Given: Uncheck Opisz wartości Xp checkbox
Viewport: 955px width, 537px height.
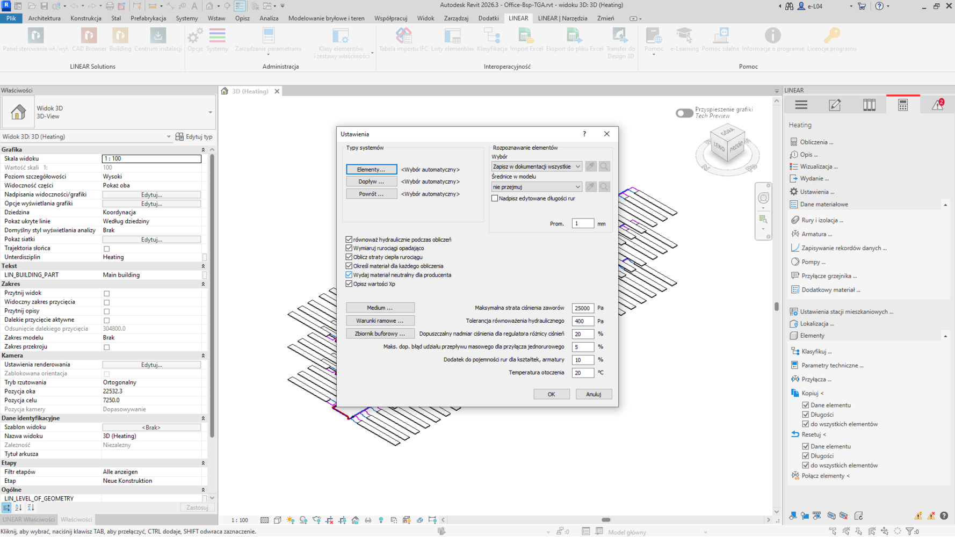Looking at the screenshot, I should click(349, 284).
